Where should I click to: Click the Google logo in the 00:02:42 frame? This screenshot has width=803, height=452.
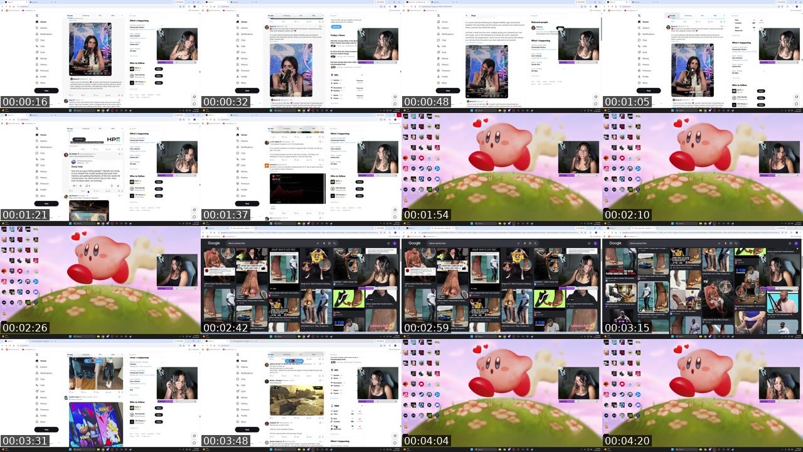click(x=214, y=243)
